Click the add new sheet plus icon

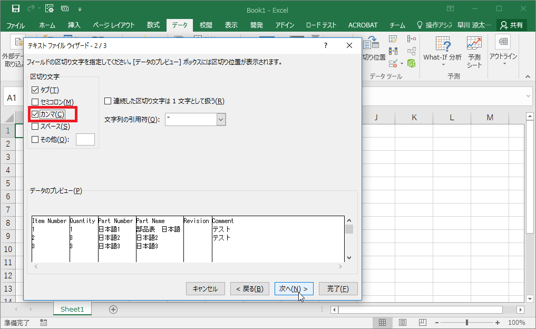click(113, 309)
